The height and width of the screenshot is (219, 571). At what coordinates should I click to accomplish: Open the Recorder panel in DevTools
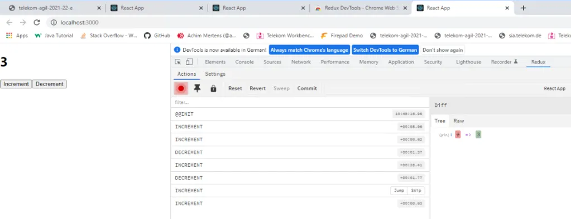point(505,62)
